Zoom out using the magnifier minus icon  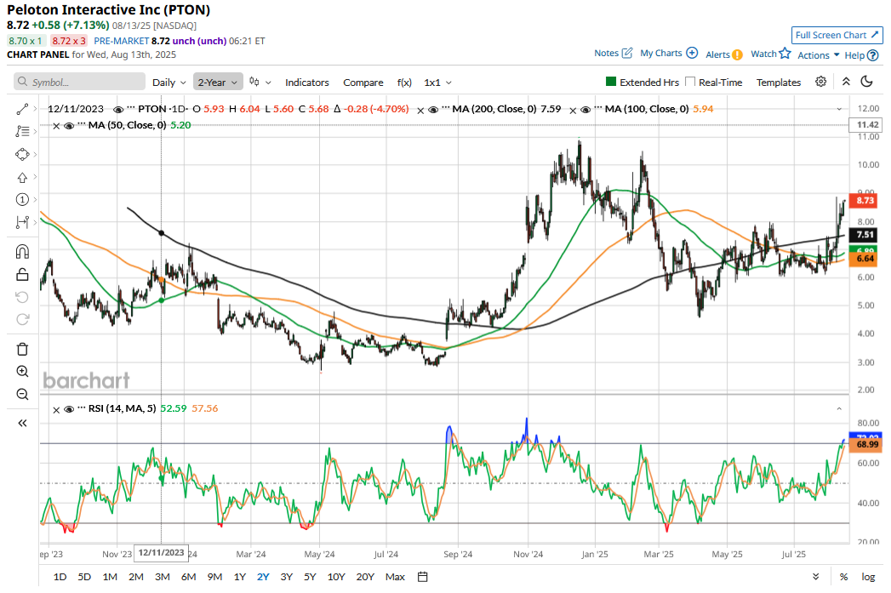[22, 394]
